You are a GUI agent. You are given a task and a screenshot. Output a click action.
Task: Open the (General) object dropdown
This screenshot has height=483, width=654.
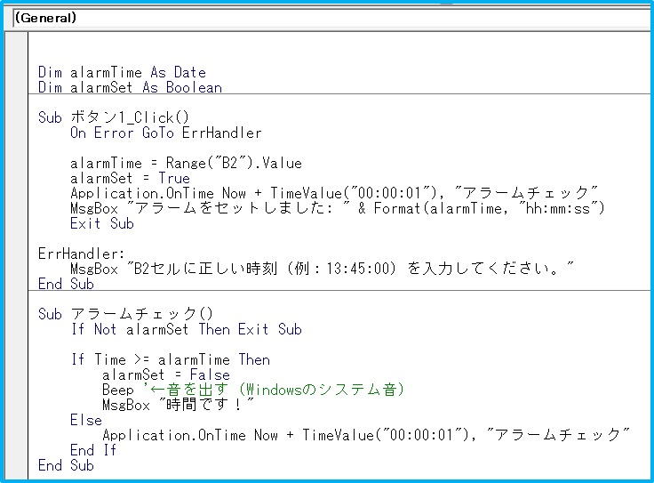click(x=333, y=18)
